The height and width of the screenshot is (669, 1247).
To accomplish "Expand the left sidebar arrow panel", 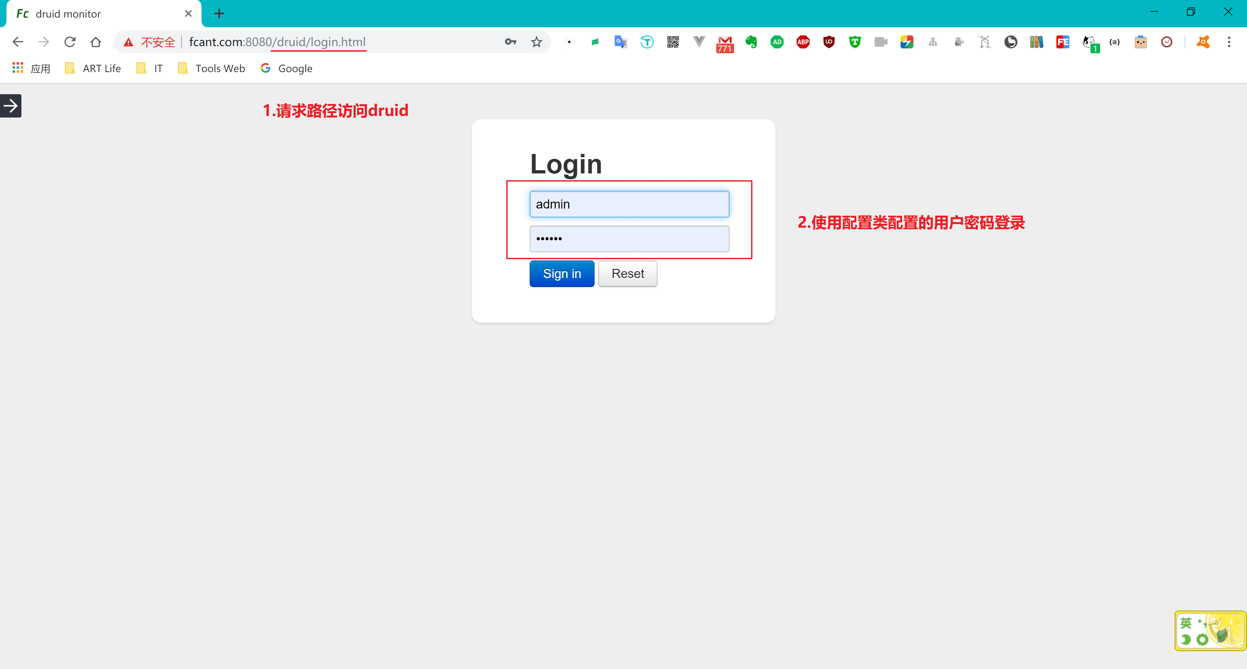I will (x=11, y=106).
